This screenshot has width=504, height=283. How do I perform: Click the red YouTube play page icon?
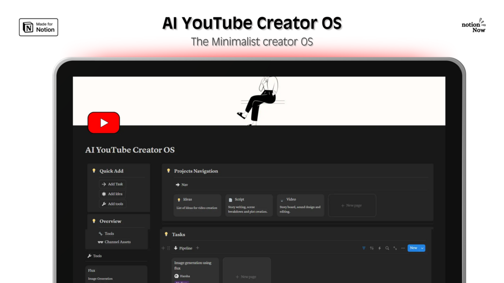pos(103,123)
